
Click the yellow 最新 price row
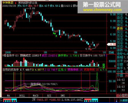tap(122, 28)
